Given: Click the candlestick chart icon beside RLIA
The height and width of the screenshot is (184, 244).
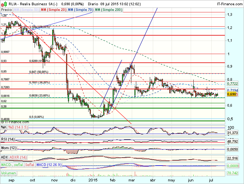Looking at the screenshot, I should coord(3,4).
